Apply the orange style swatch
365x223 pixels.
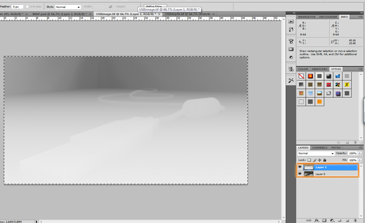(319, 101)
